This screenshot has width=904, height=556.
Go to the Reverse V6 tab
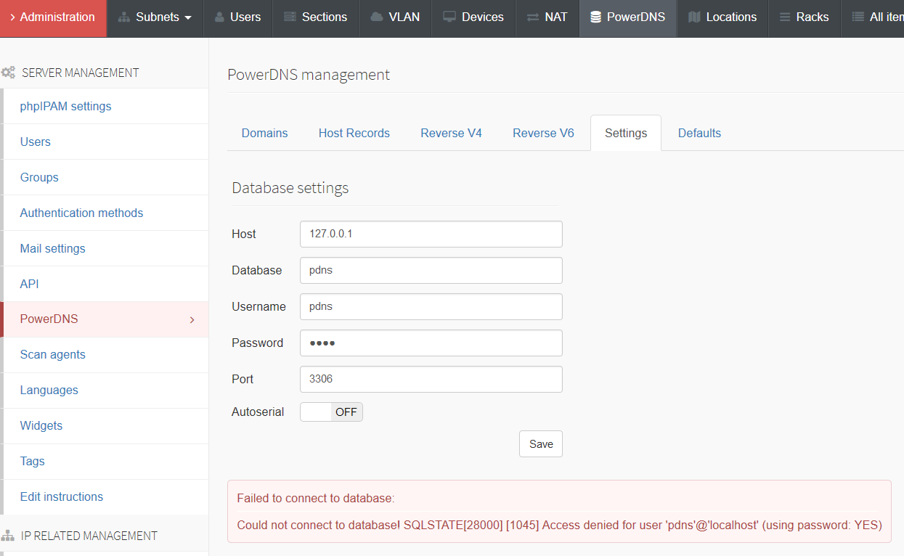[543, 133]
